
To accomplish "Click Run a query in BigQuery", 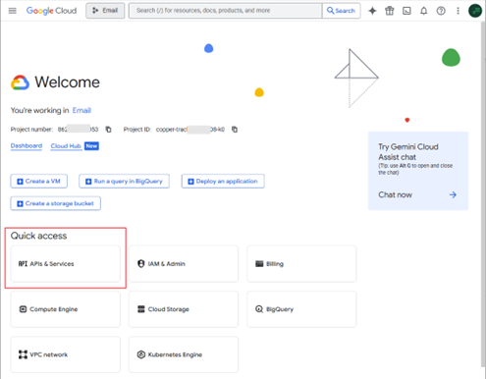I will click(x=124, y=181).
